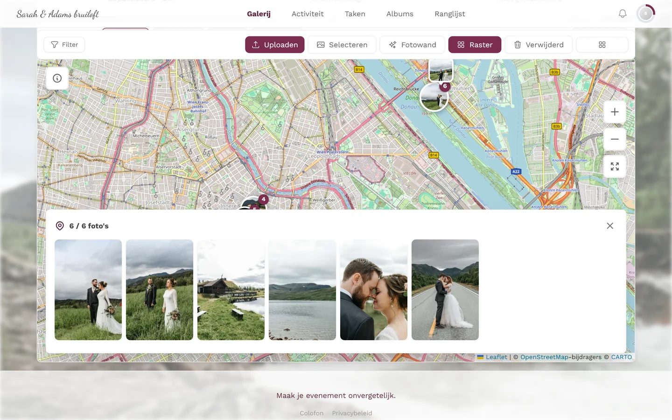Close the 6 foto's panel
This screenshot has height=420, width=672.
tap(610, 226)
